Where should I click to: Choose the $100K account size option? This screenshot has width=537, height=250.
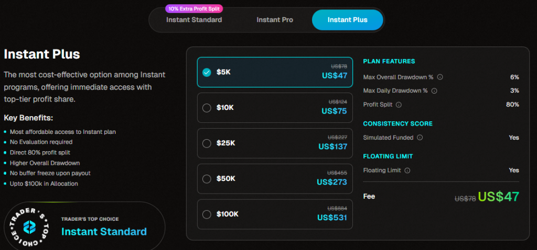pyautogui.click(x=207, y=214)
